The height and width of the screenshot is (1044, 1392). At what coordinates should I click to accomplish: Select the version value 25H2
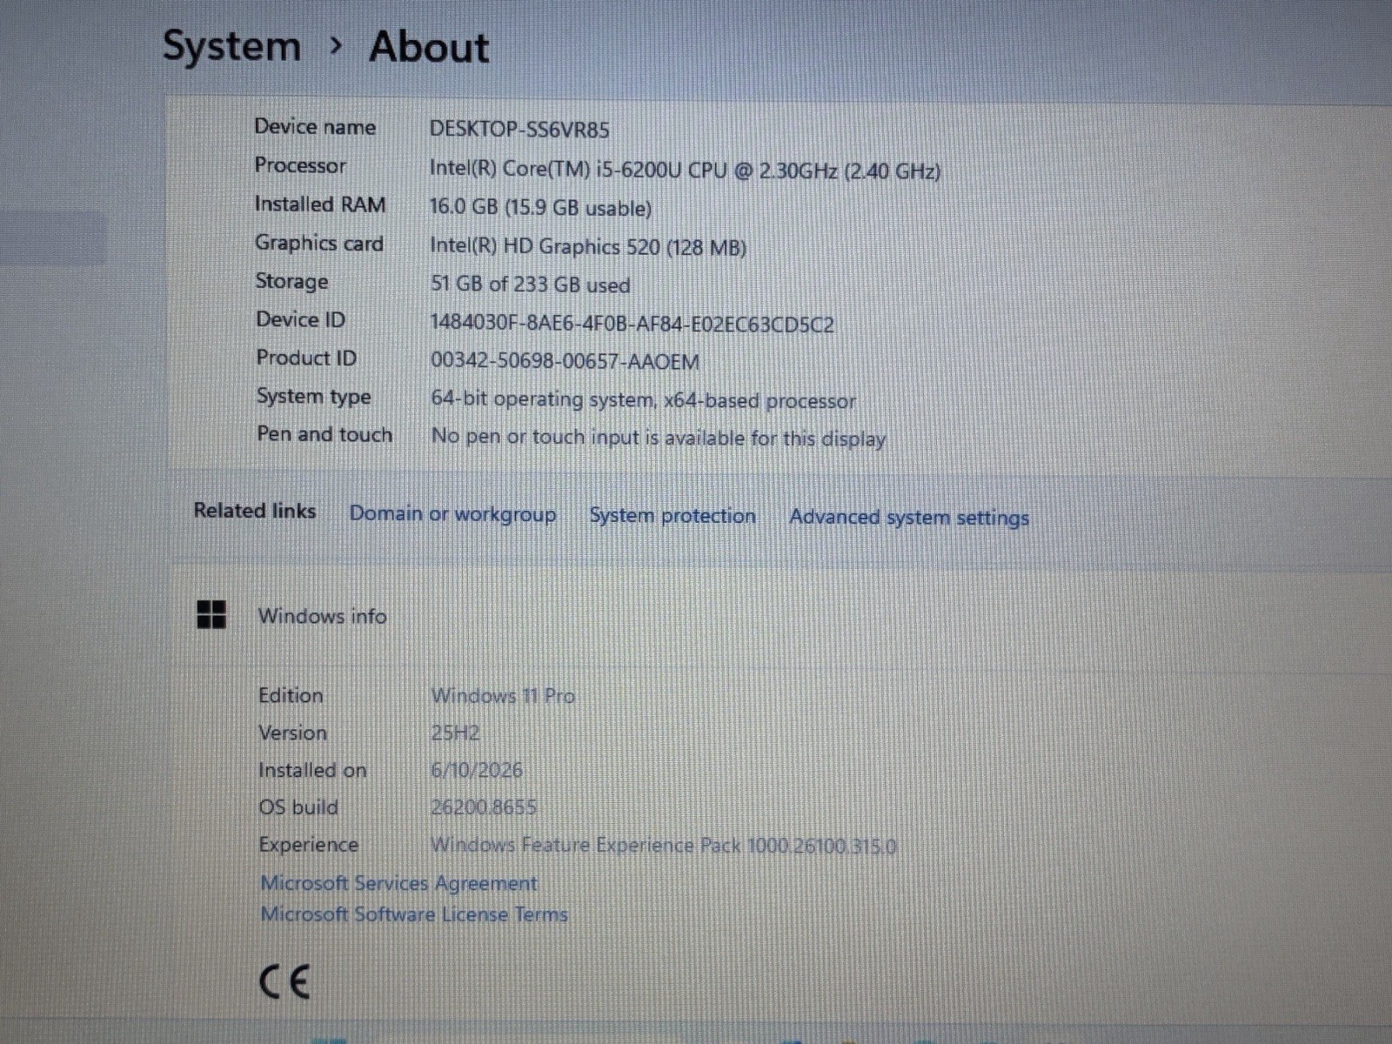tap(455, 733)
